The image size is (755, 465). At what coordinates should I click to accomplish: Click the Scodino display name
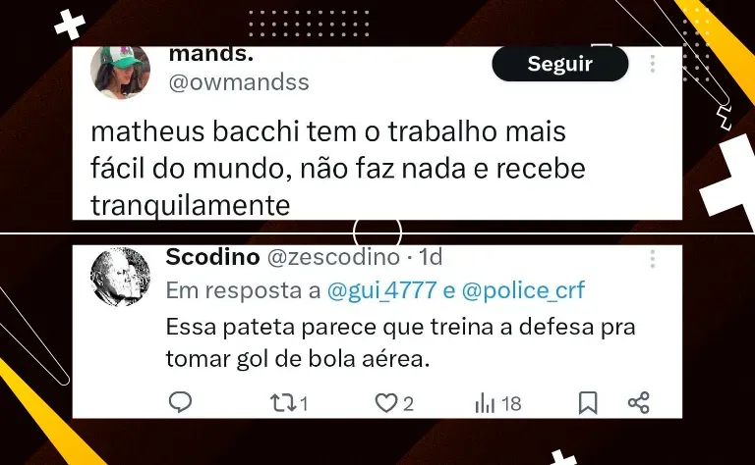coord(212,257)
